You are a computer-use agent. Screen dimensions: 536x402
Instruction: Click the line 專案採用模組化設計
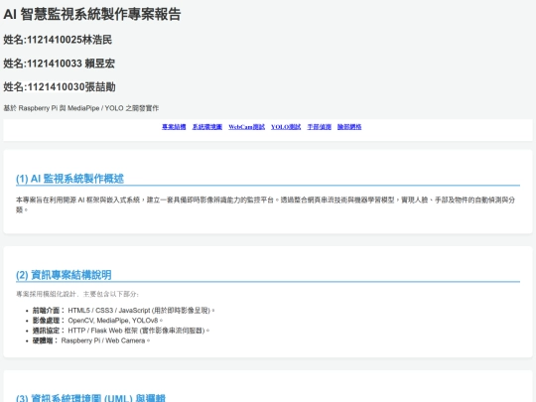(x=77, y=294)
